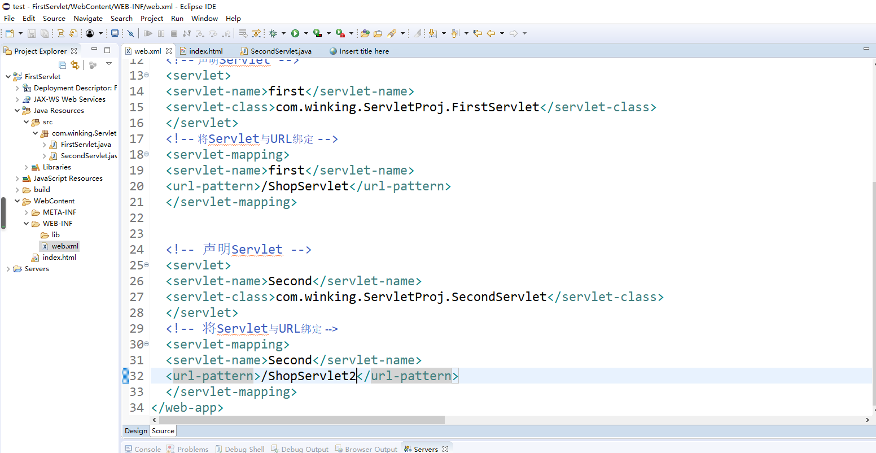Open the Debug configurations dropdown arrow
The width and height of the screenshot is (876, 453).
(283, 33)
